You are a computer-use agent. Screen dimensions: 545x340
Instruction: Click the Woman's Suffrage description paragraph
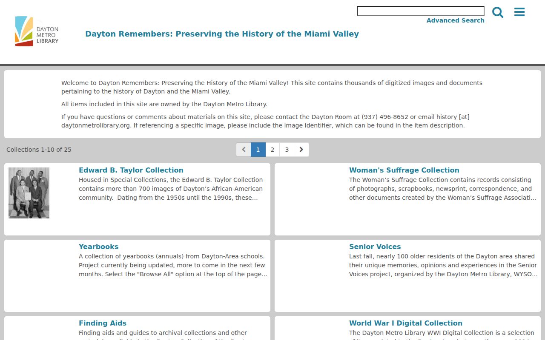pos(442,189)
